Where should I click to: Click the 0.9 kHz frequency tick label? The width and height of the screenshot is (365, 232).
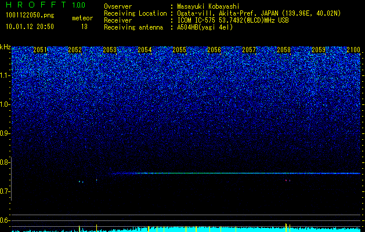5,133
